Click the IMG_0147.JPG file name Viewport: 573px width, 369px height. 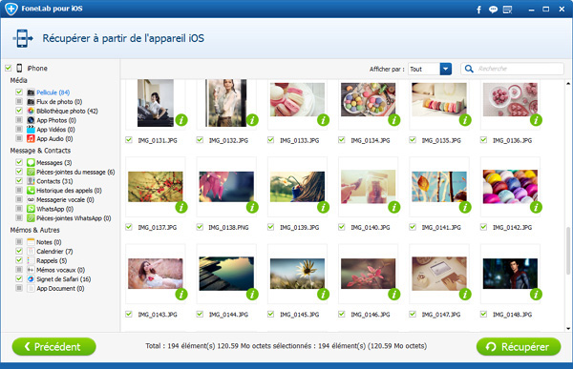(441, 315)
